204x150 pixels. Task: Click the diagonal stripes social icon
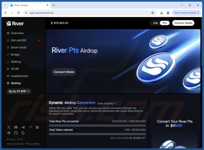(x=30, y=127)
